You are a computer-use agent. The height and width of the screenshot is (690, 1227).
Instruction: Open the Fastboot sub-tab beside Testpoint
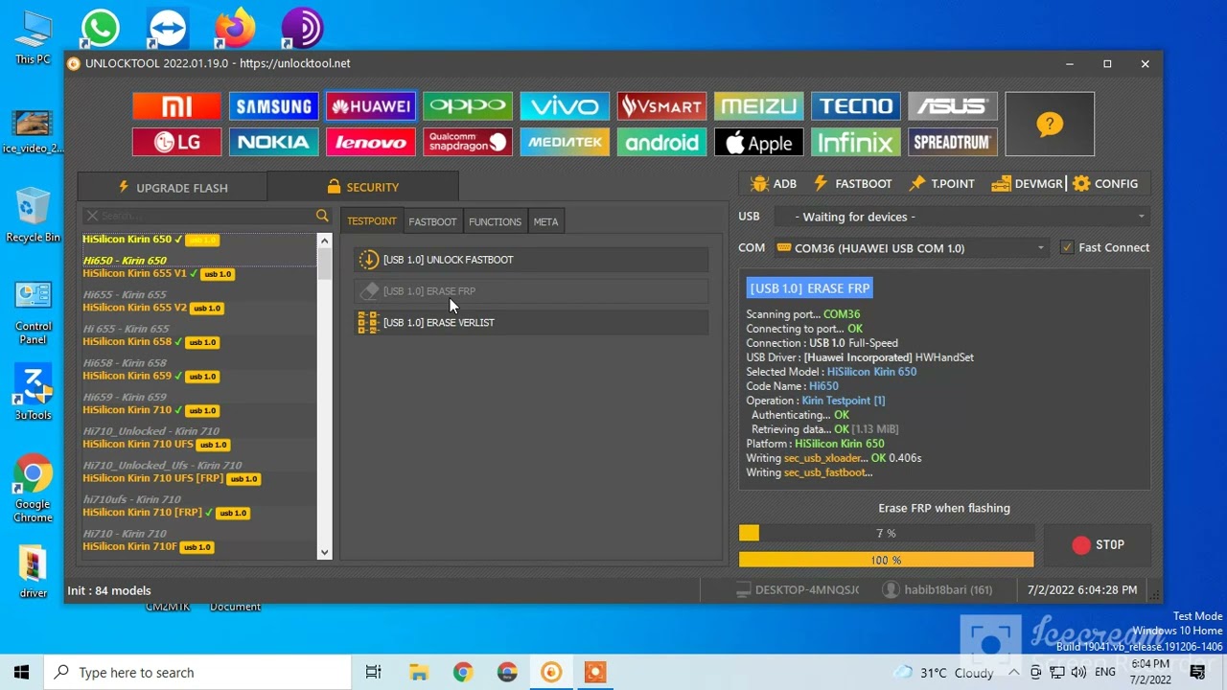click(432, 221)
